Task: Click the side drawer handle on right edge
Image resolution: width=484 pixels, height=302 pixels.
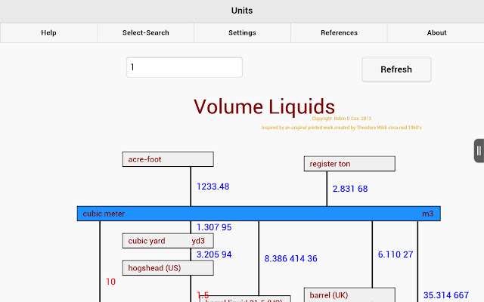Action: [479, 151]
